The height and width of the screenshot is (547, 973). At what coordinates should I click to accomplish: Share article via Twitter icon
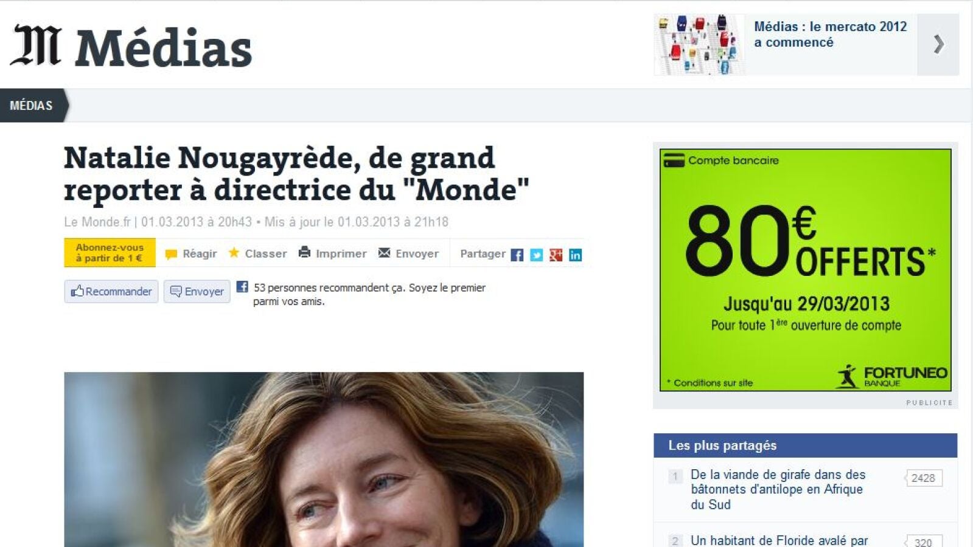(x=536, y=255)
